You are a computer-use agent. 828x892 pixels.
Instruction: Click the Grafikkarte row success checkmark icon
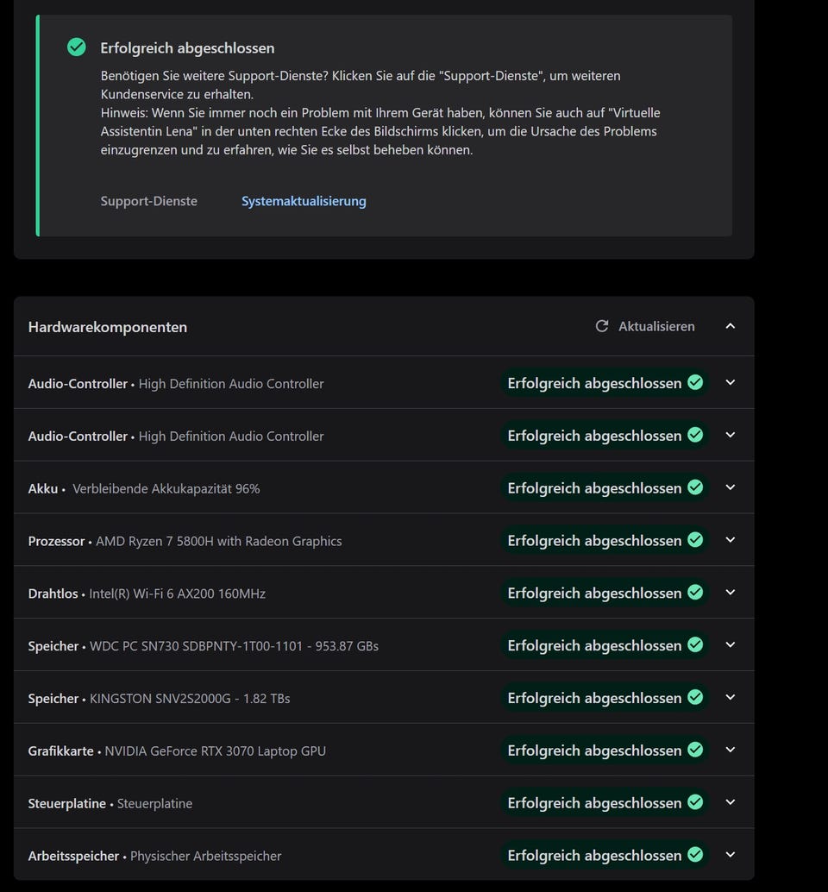pos(695,750)
